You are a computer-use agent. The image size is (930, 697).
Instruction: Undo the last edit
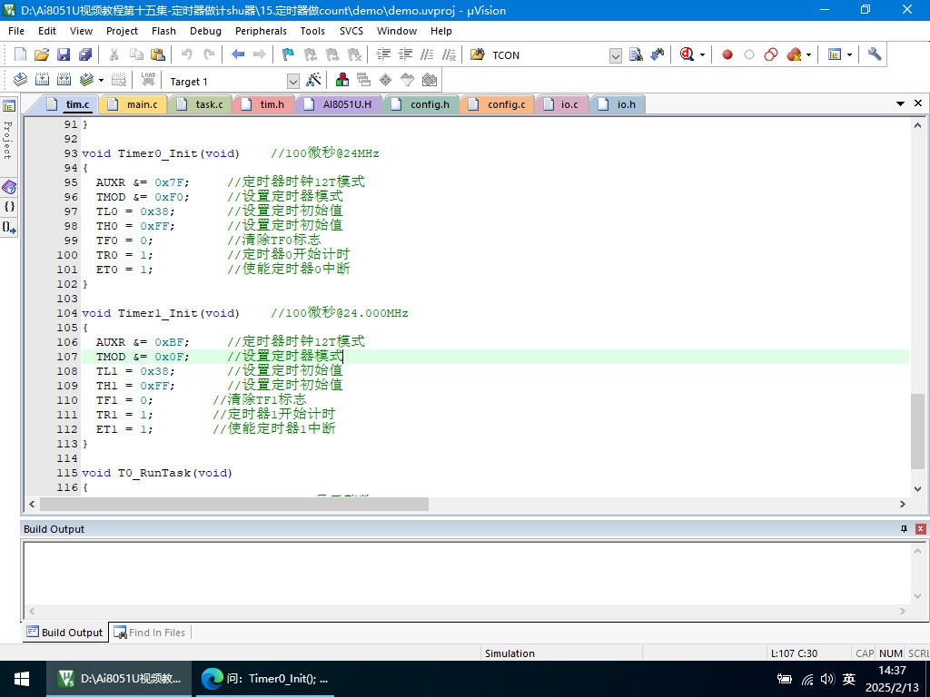click(187, 54)
